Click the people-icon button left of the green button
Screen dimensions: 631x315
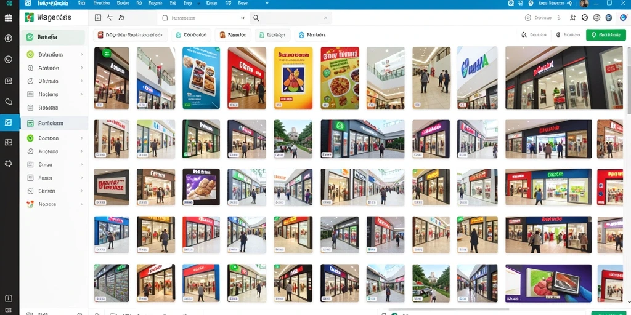coord(533,35)
